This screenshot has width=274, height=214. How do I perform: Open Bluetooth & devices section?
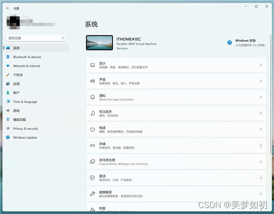(x=27, y=57)
